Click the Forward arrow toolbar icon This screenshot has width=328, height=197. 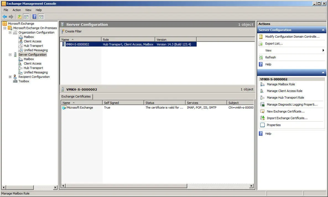coord(11,17)
